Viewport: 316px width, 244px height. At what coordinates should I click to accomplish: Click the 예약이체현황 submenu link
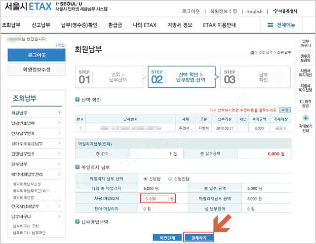coord(23,198)
